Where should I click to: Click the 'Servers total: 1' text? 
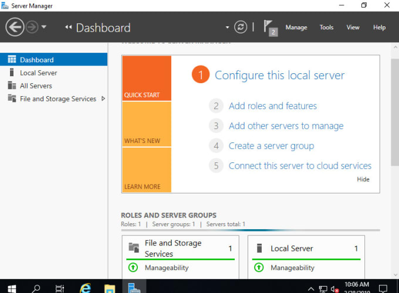226,224
